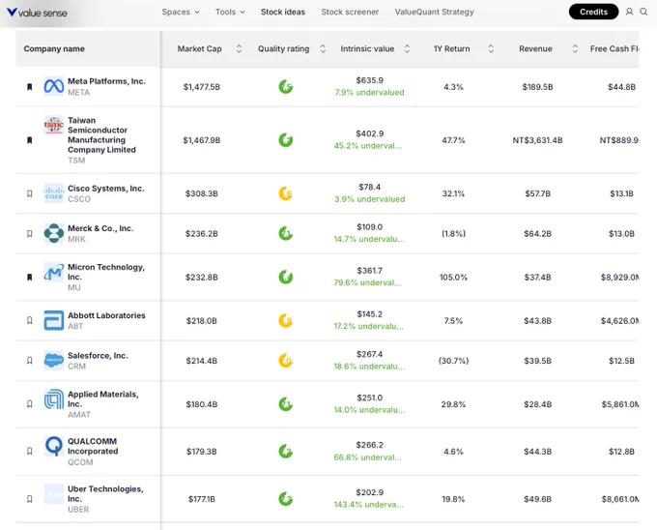Screen dimensions: 657x530
Task: Click Micron's 105.0% 1Y return
Action: click(453, 278)
